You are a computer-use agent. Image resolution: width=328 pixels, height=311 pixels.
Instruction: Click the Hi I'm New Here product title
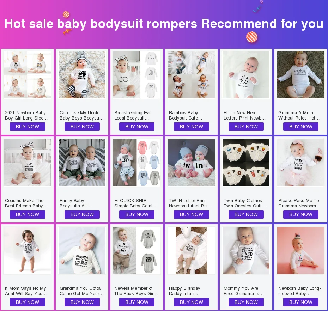click(x=244, y=115)
